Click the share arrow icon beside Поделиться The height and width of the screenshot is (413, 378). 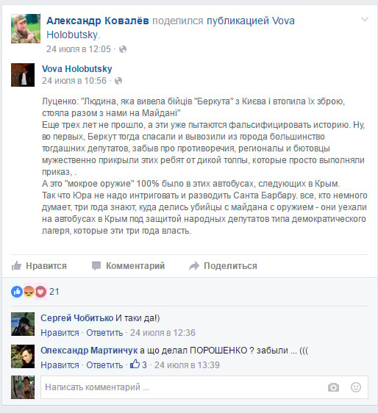click(x=194, y=266)
